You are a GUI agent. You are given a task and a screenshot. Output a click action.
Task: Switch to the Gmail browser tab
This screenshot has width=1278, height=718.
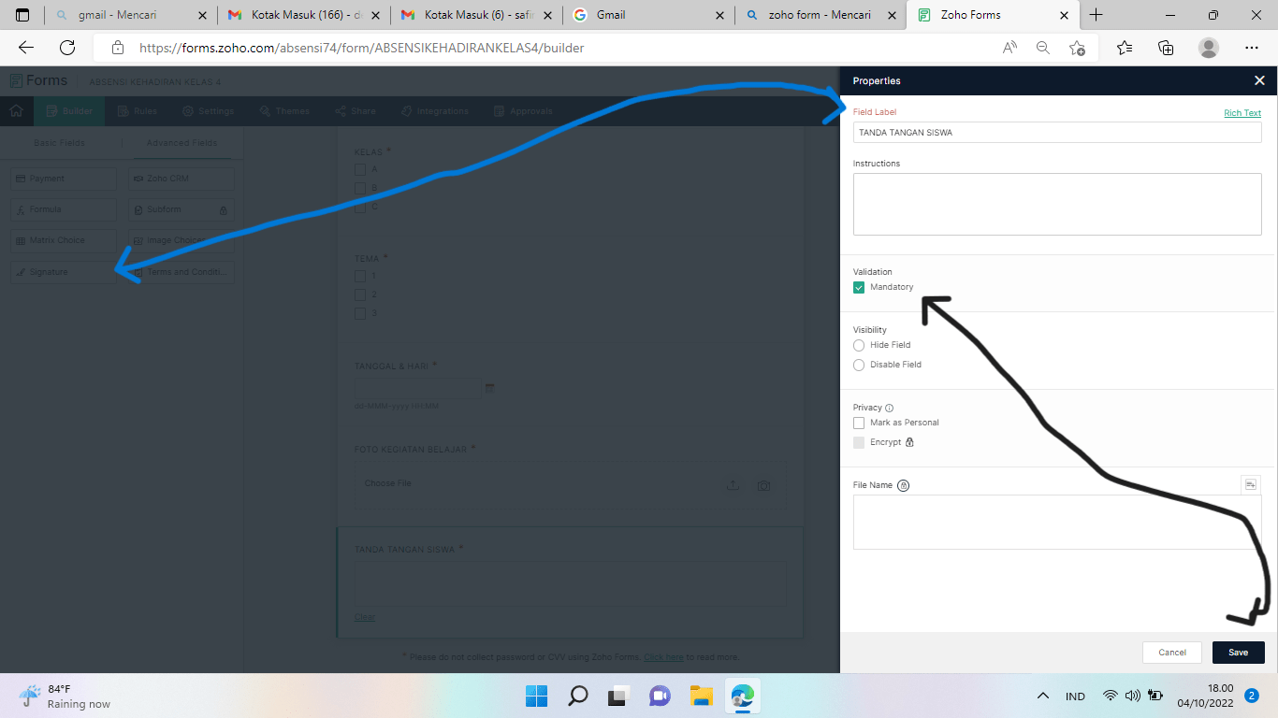tap(648, 15)
